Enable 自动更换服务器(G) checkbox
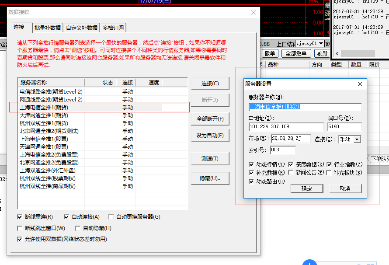This screenshot has height=265, width=389. point(111,217)
